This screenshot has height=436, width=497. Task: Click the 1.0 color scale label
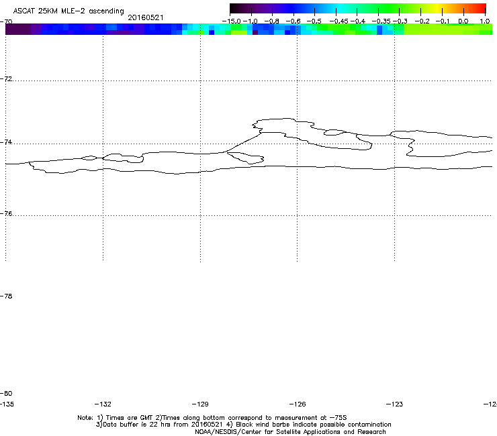tap(485, 21)
